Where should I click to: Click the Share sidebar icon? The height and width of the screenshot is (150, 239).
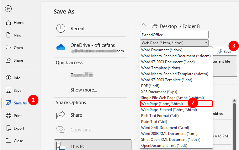[8, 60]
